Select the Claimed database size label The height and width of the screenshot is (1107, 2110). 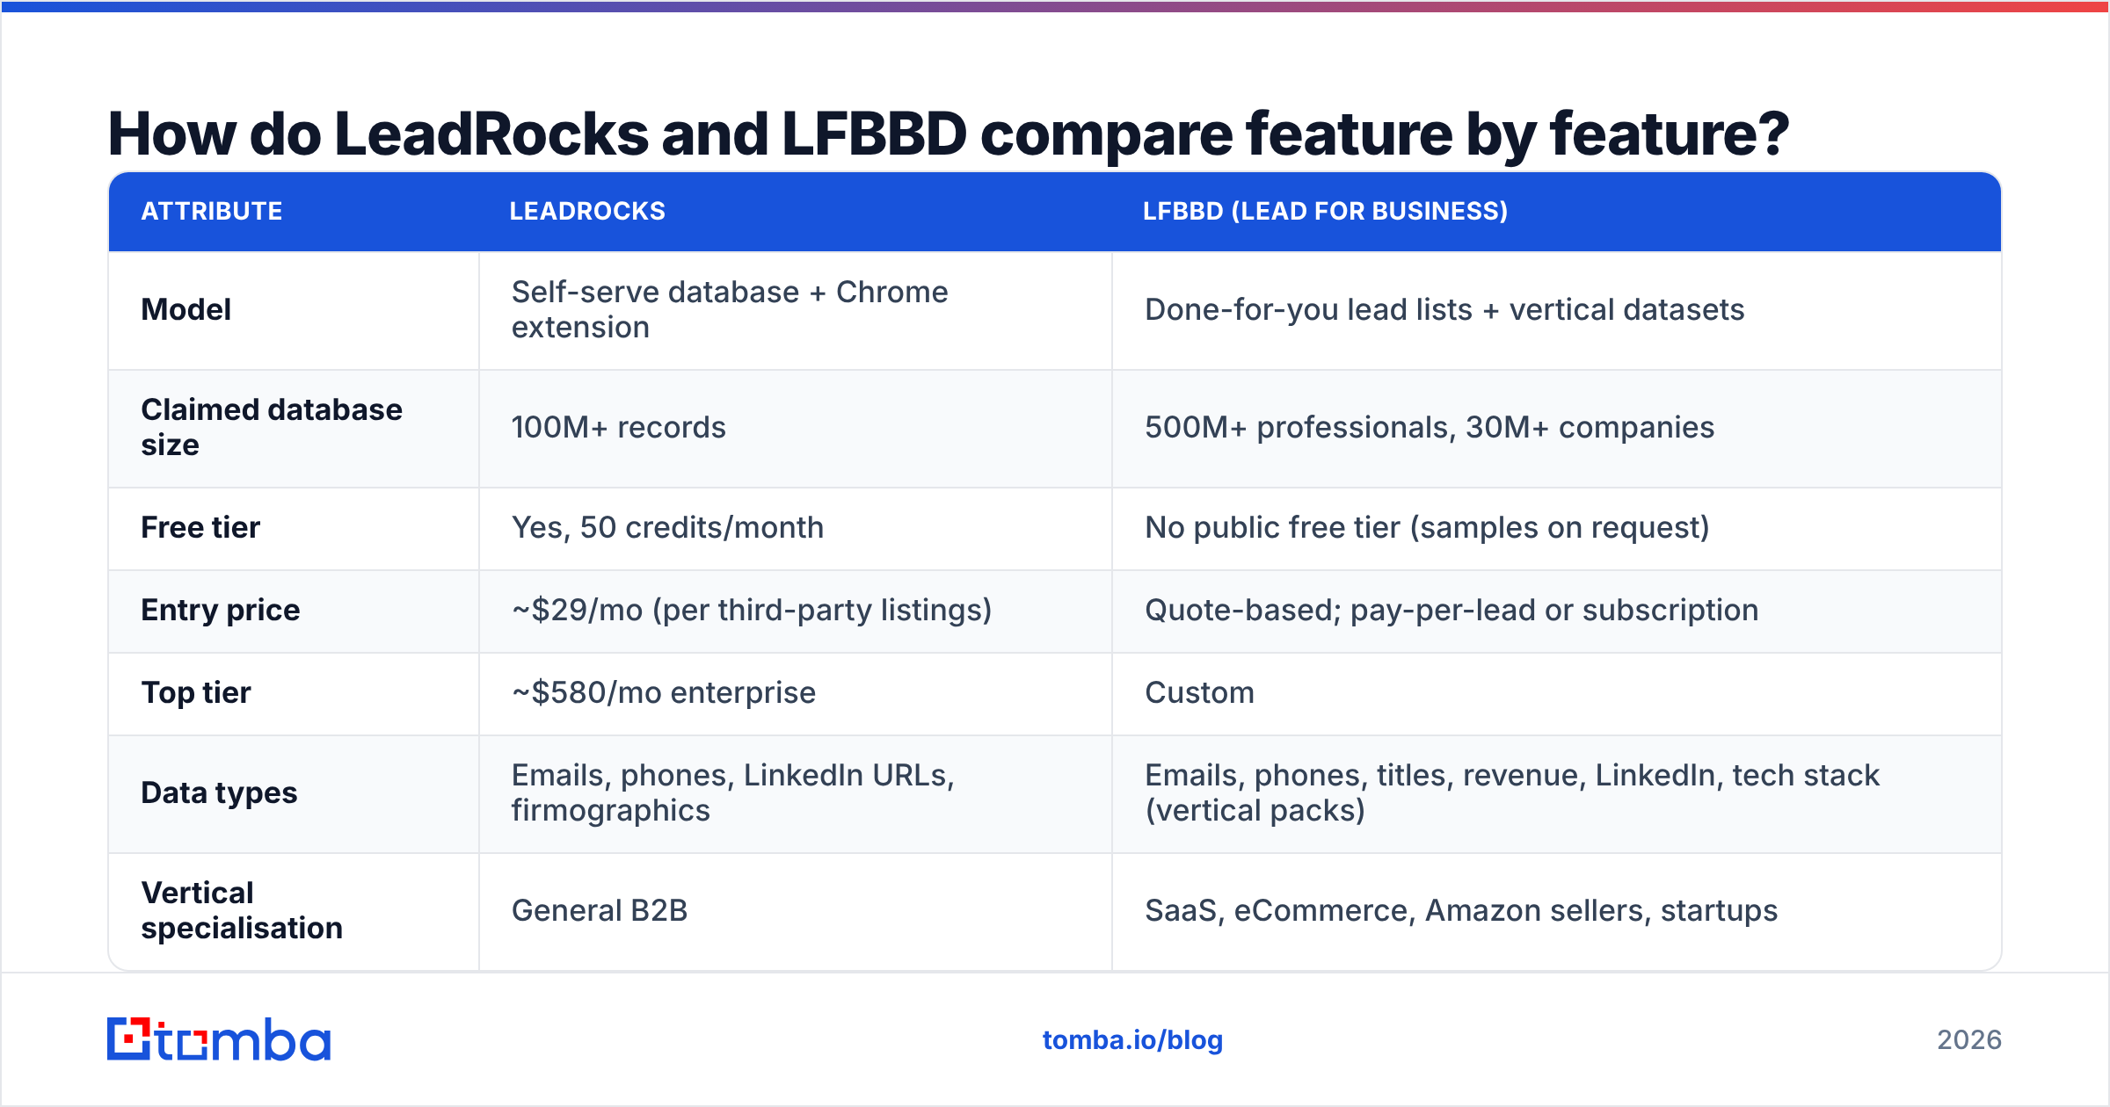coord(272,427)
